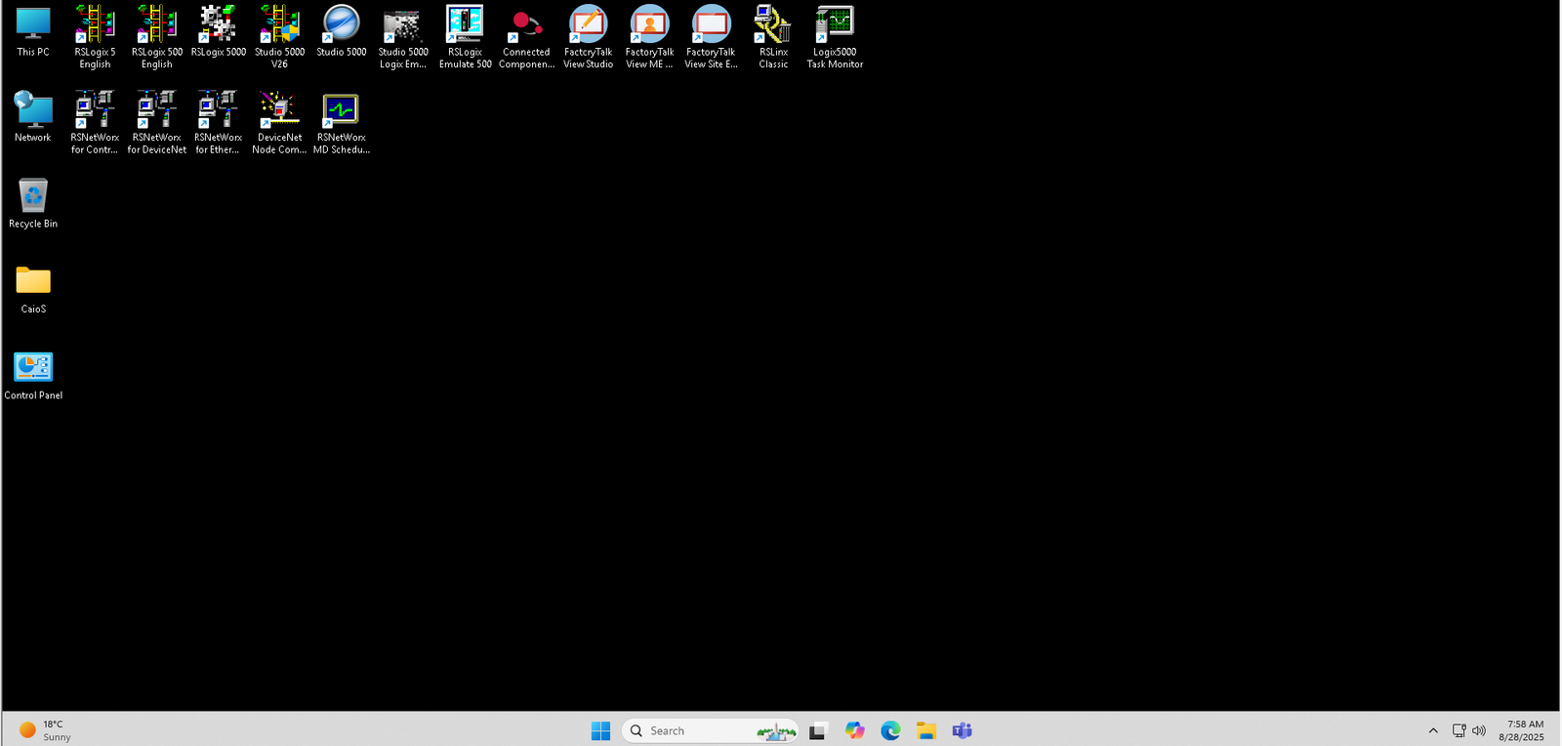Select the RSLogix Emulate 500 icon
Viewport: 1562px width, 746px height.
click(x=465, y=37)
